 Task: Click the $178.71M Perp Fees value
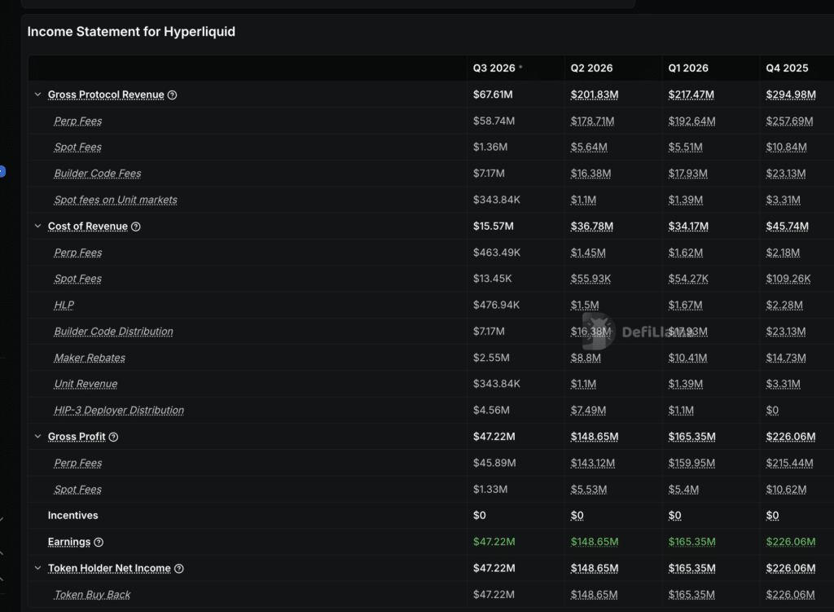593,121
